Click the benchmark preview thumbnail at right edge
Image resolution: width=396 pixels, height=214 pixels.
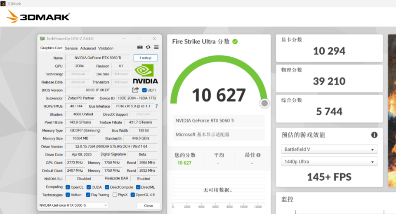click(x=392, y=110)
